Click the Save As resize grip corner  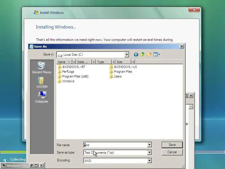pos(183,166)
